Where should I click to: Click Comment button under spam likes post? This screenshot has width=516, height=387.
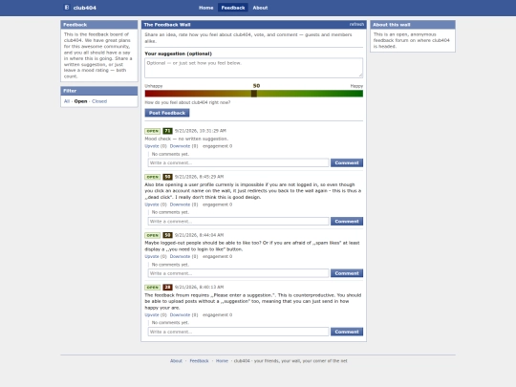click(347, 273)
